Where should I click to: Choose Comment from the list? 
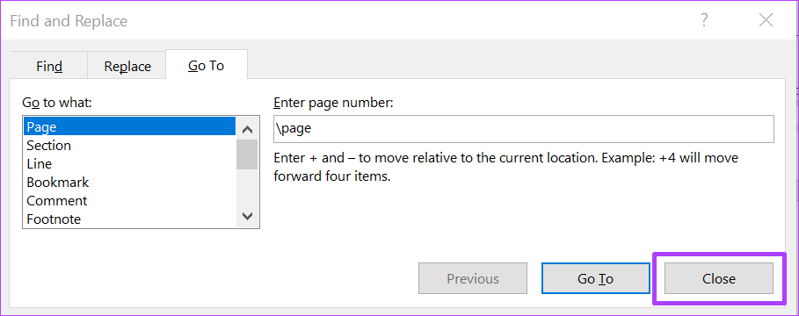(130, 200)
